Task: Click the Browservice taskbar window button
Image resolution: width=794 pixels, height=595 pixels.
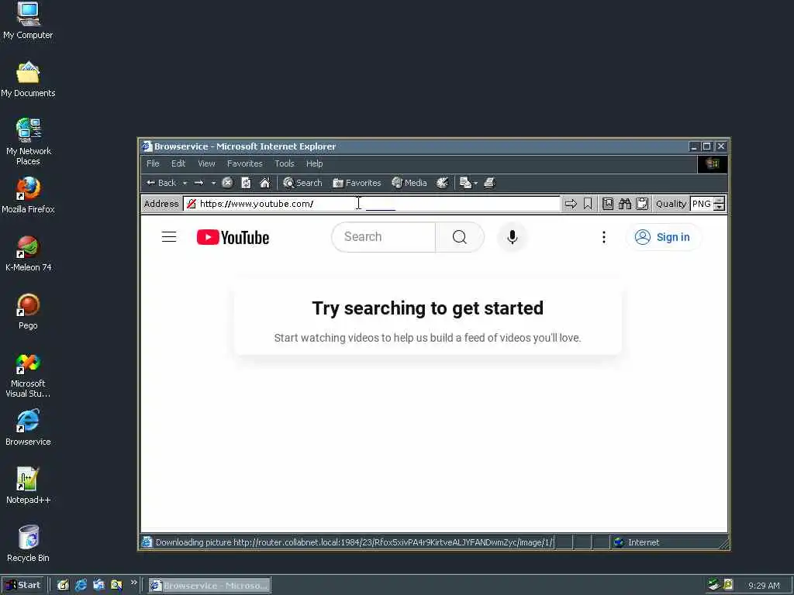Action: pos(209,586)
